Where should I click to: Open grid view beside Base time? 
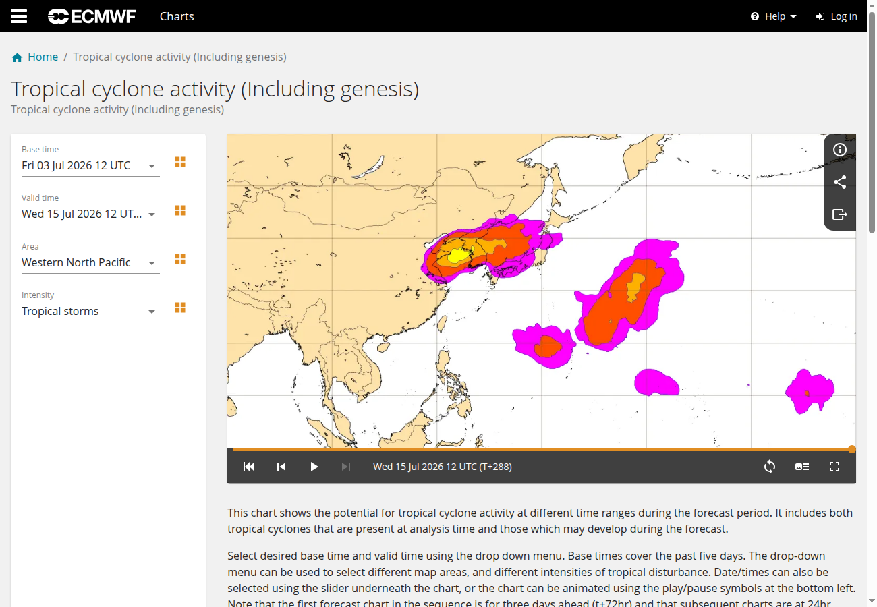tap(180, 162)
